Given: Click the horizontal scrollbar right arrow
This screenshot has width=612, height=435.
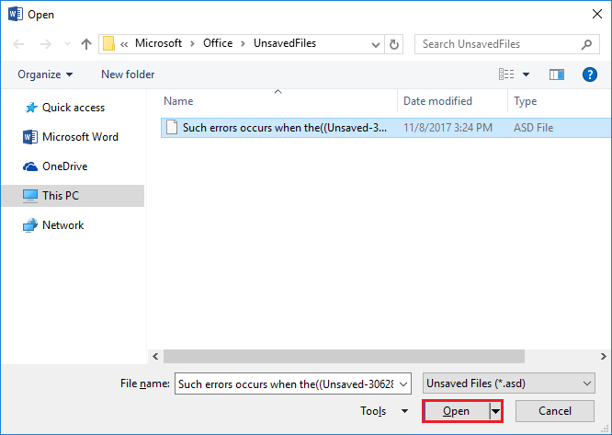Looking at the screenshot, I should tap(604, 356).
